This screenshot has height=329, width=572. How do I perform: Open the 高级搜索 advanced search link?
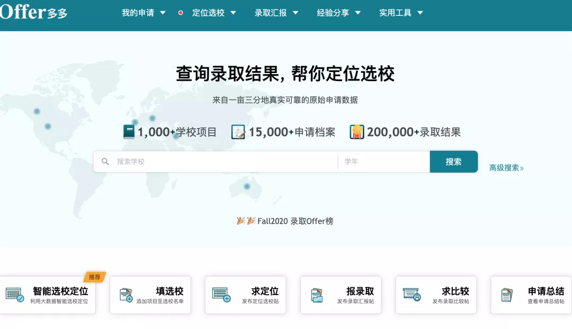(x=506, y=168)
